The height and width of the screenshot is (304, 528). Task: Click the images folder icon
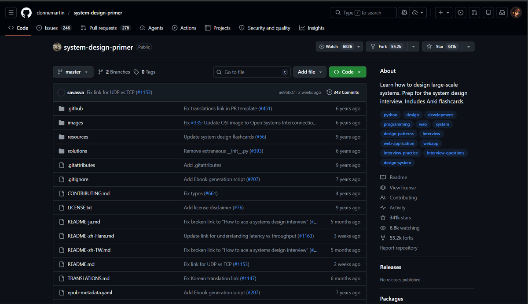click(62, 123)
